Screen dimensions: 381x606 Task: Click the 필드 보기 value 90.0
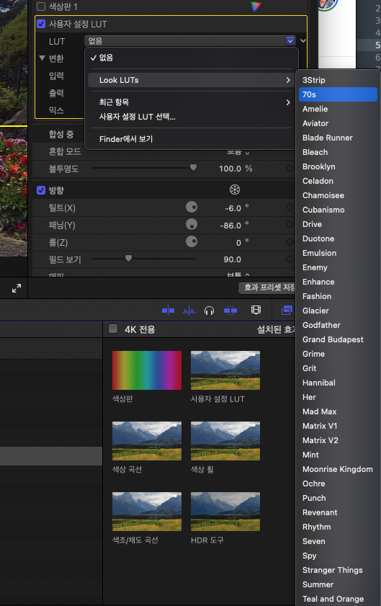click(232, 259)
